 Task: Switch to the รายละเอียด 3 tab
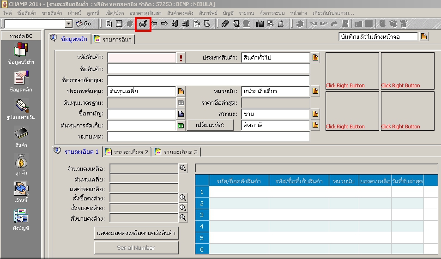click(x=176, y=152)
